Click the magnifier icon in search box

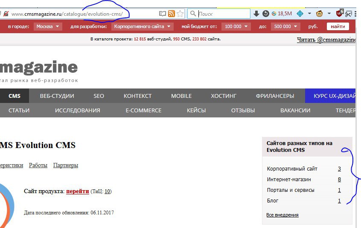193,14
